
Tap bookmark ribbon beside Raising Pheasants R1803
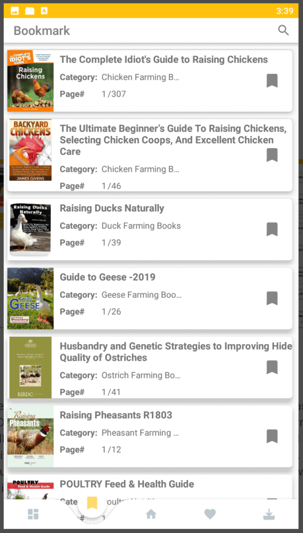coord(272,436)
